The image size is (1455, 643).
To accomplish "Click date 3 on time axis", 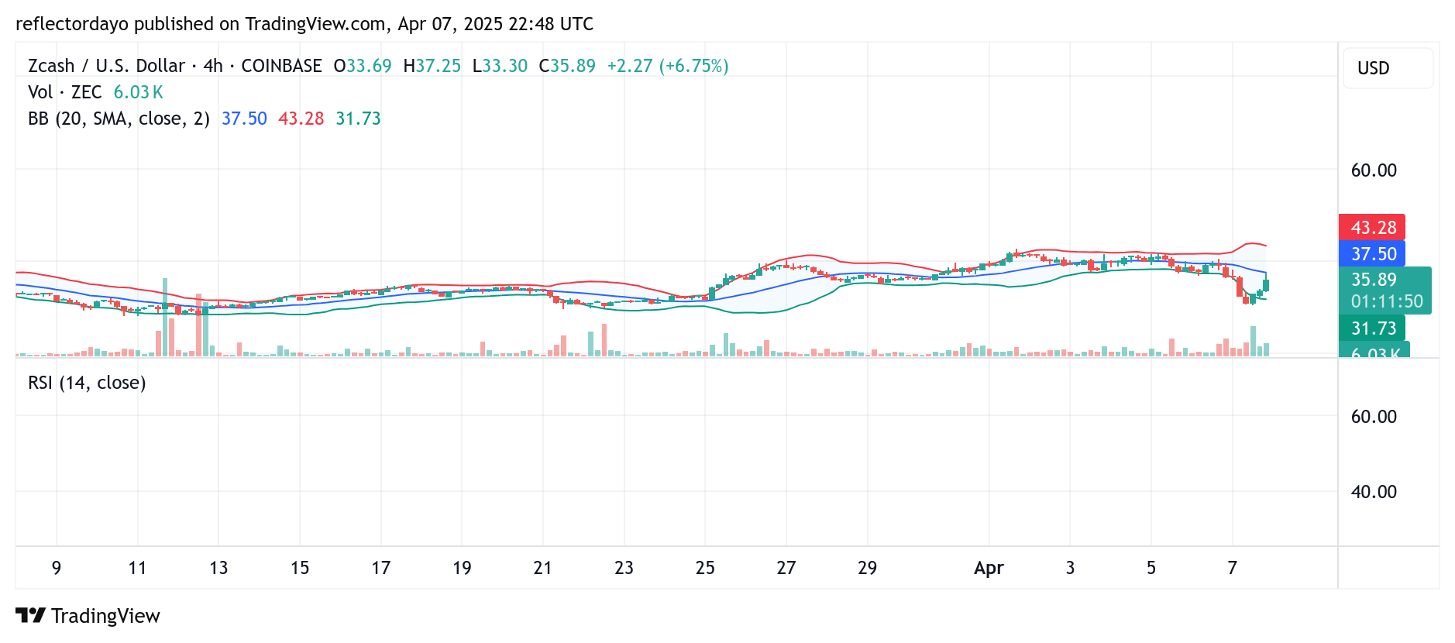I will click(1070, 568).
